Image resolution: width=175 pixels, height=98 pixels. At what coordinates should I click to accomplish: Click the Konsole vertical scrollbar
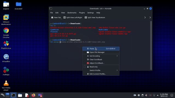tap(151, 45)
